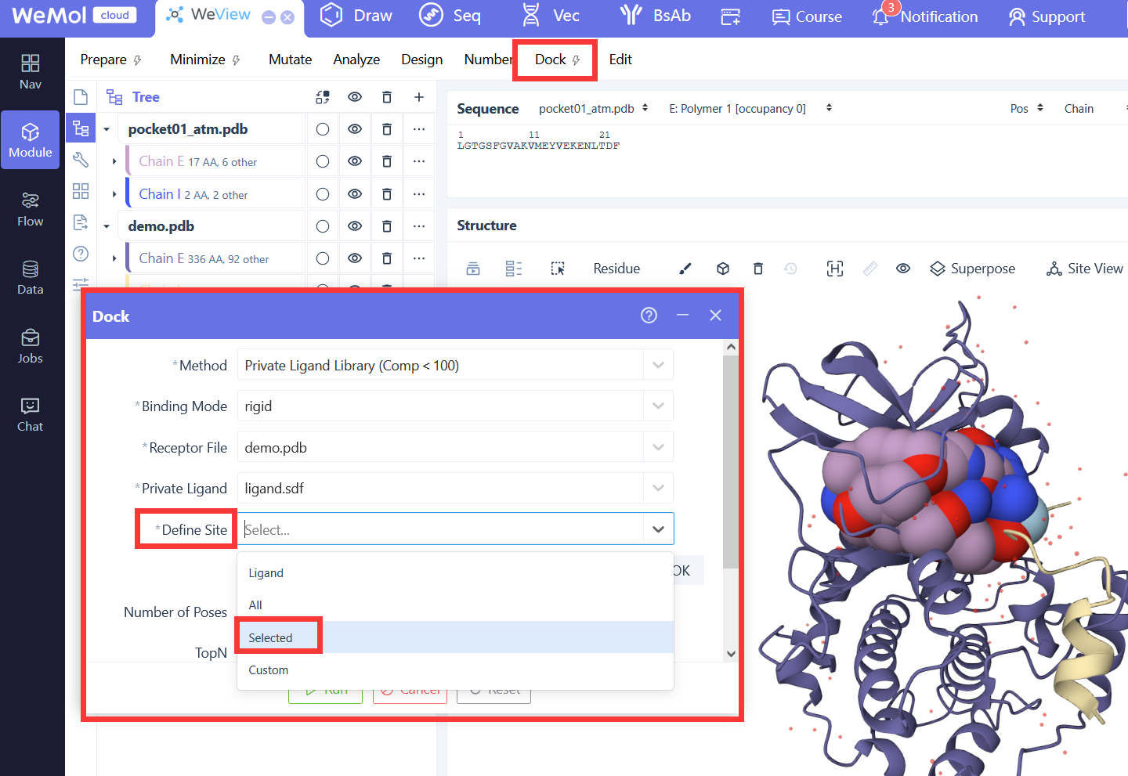Screen dimensions: 1128x776
Task: Click the new window icon next to BsAb
Action: point(731,16)
